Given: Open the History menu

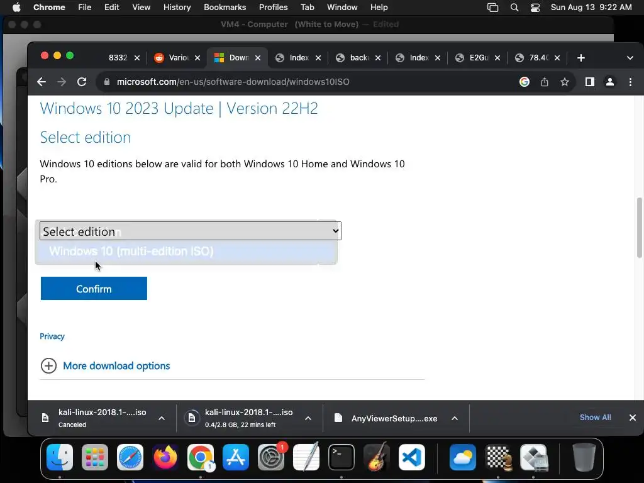Looking at the screenshot, I should click(177, 8).
